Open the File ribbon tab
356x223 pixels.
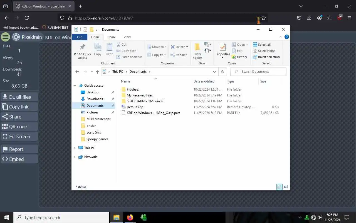click(x=80, y=37)
